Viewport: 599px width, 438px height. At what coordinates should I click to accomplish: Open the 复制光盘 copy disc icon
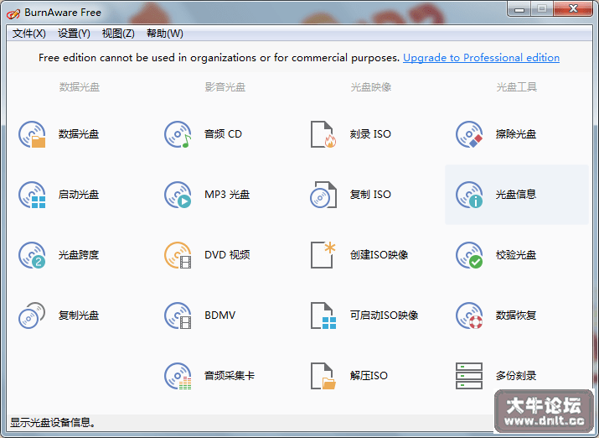32,315
